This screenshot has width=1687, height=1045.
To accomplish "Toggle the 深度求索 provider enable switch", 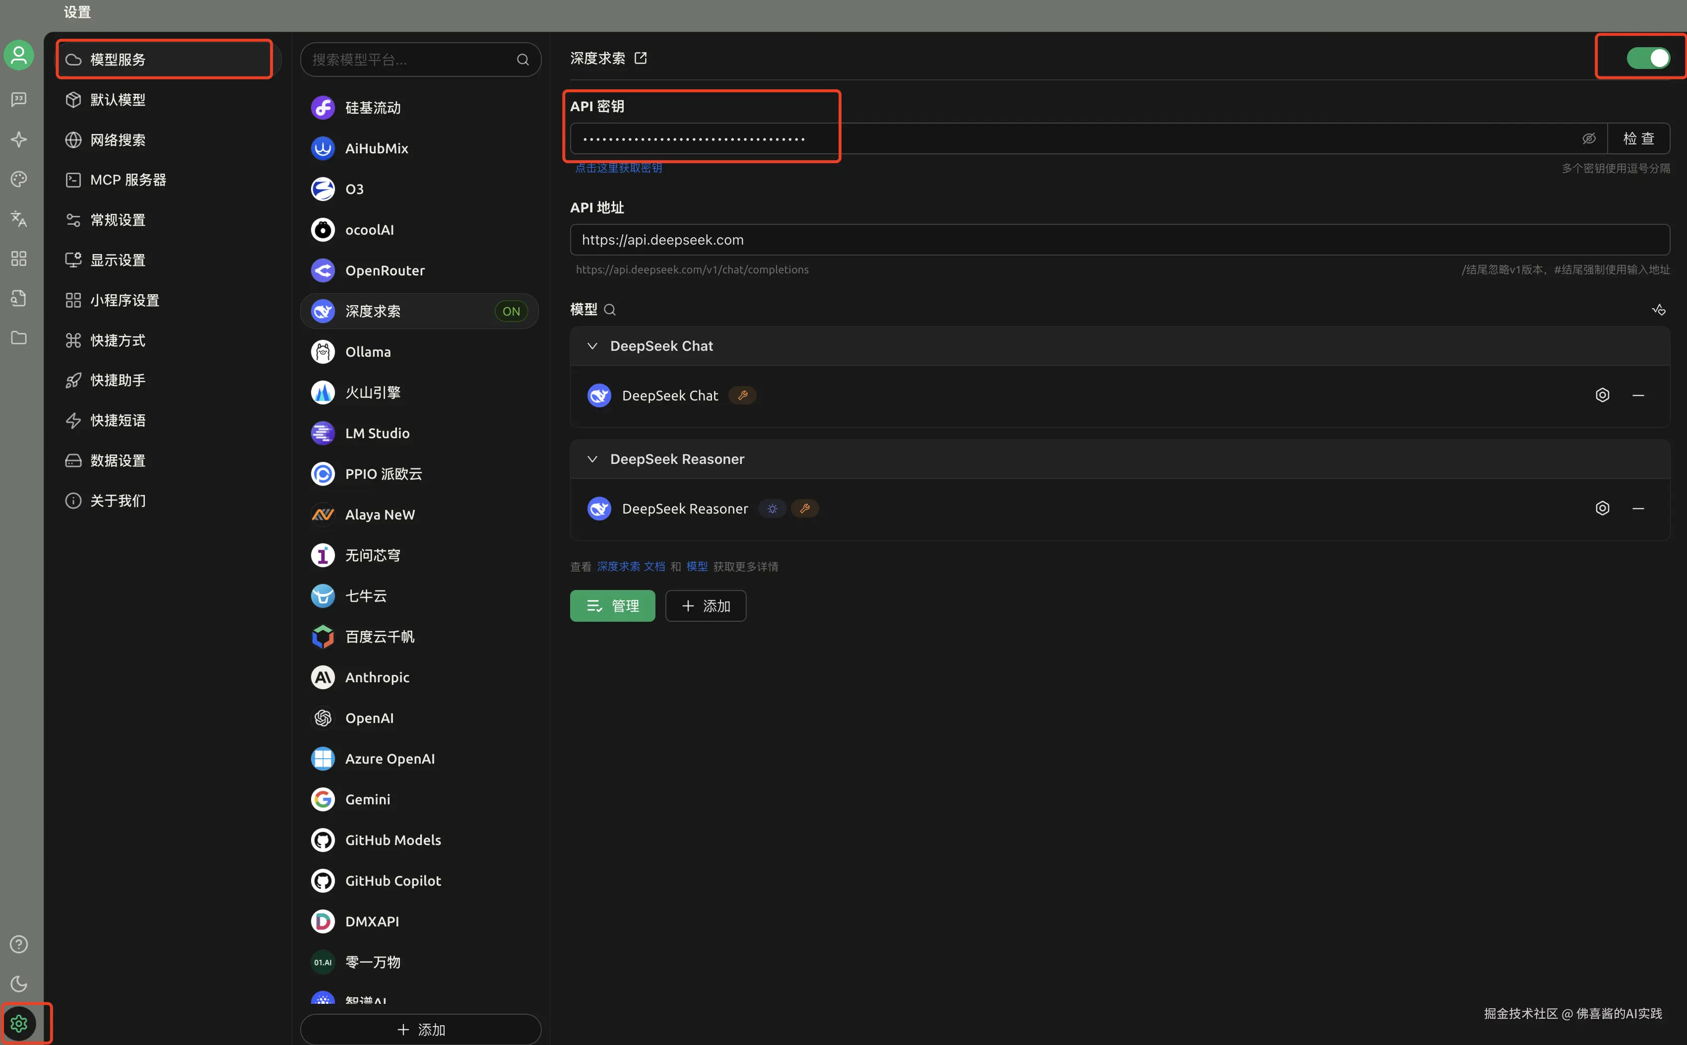I will click(x=1648, y=58).
